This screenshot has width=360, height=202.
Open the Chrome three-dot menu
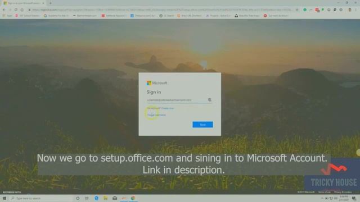pos(356,10)
